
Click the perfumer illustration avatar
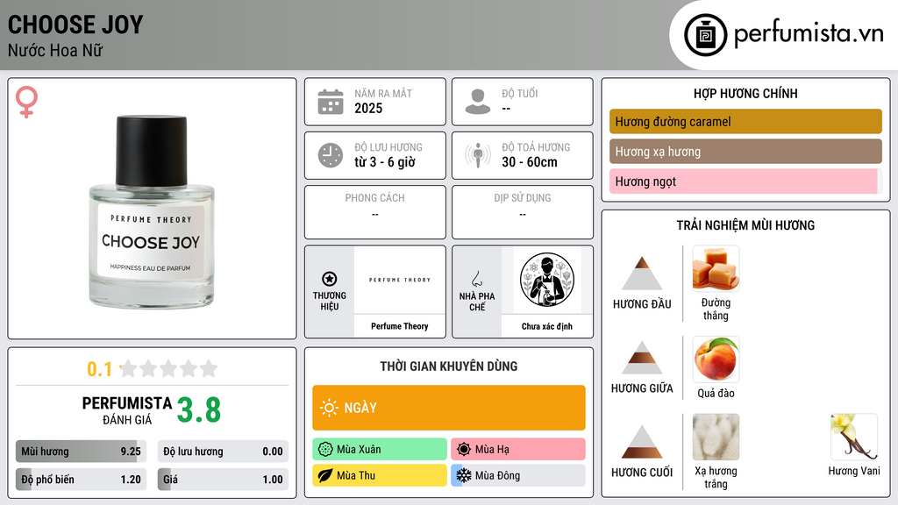point(547,280)
